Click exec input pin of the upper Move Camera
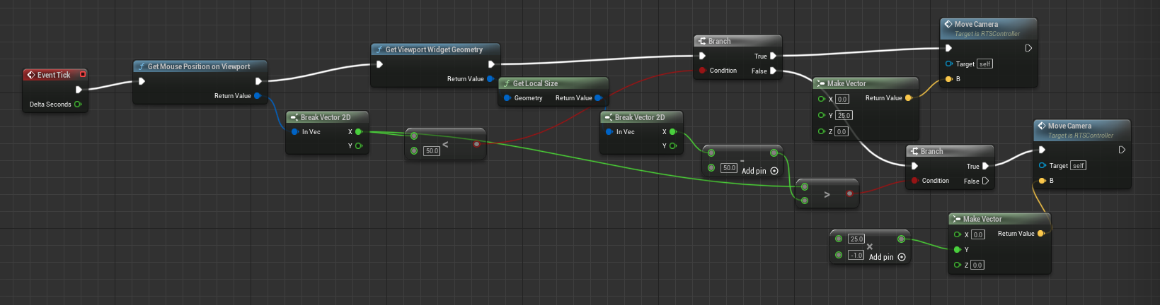Image resolution: width=1160 pixels, height=305 pixels. tap(948, 48)
